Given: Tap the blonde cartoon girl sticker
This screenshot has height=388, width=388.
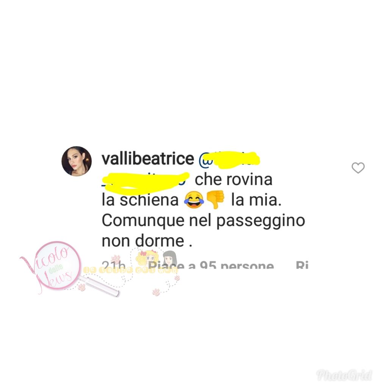Looking at the screenshot, I should [148, 258].
